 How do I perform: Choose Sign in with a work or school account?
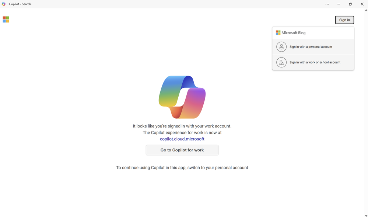click(x=313, y=62)
